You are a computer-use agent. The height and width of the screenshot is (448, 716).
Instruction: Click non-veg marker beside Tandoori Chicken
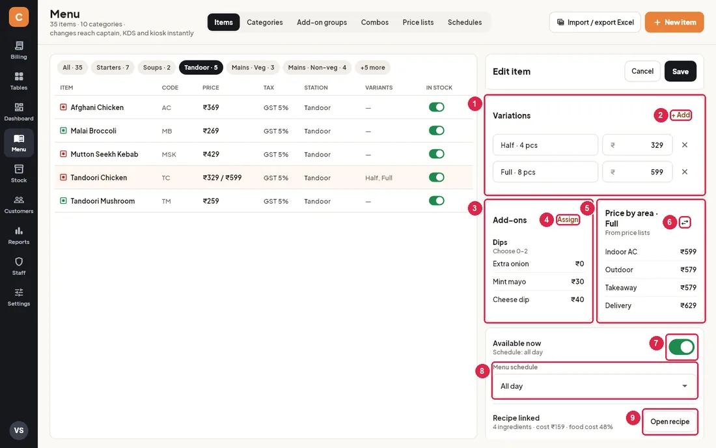[64, 177]
